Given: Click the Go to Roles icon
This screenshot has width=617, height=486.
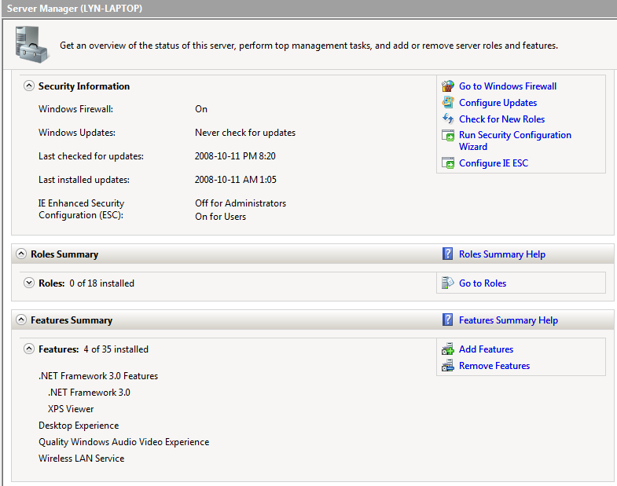Looking at the screenshot, I should pyautogui.click(x=448, y=283).
